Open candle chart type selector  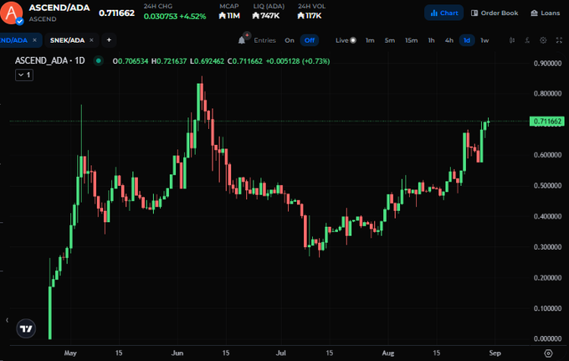511,40
